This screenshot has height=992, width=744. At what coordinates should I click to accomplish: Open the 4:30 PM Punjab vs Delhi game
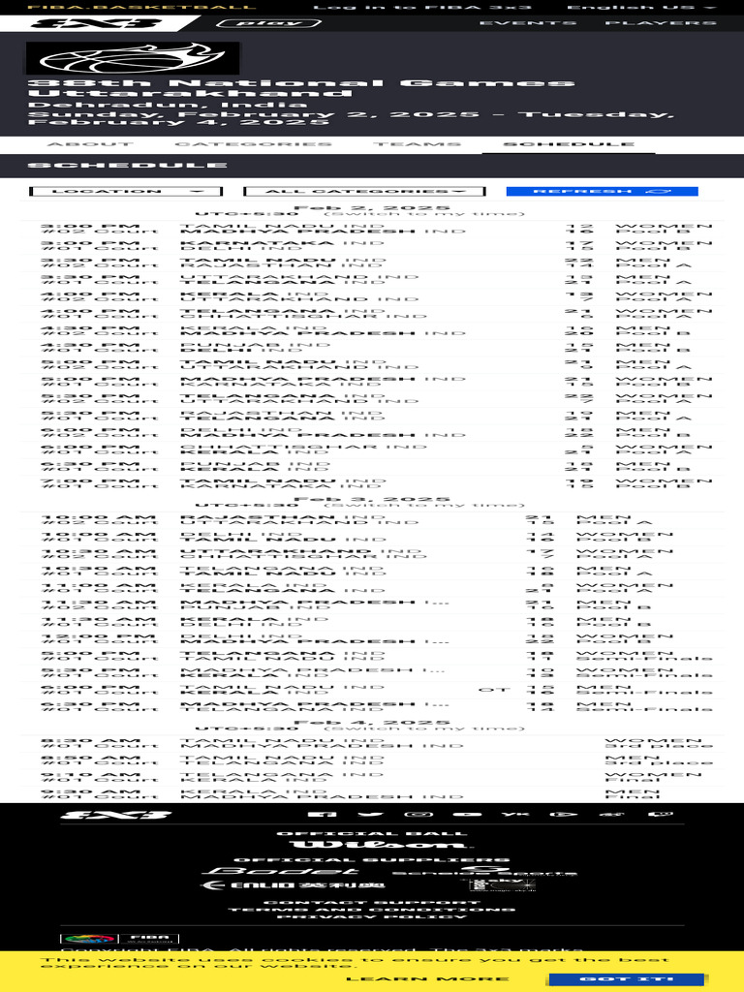(372, 348)
